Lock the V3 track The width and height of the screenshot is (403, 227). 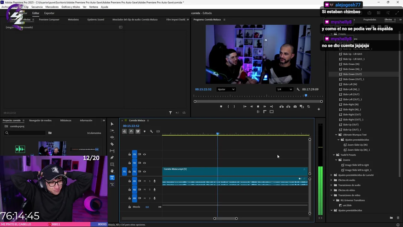point(129,154)
